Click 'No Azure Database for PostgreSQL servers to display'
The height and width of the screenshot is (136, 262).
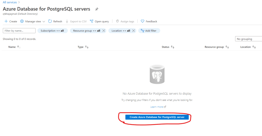(x=157, y=93)
